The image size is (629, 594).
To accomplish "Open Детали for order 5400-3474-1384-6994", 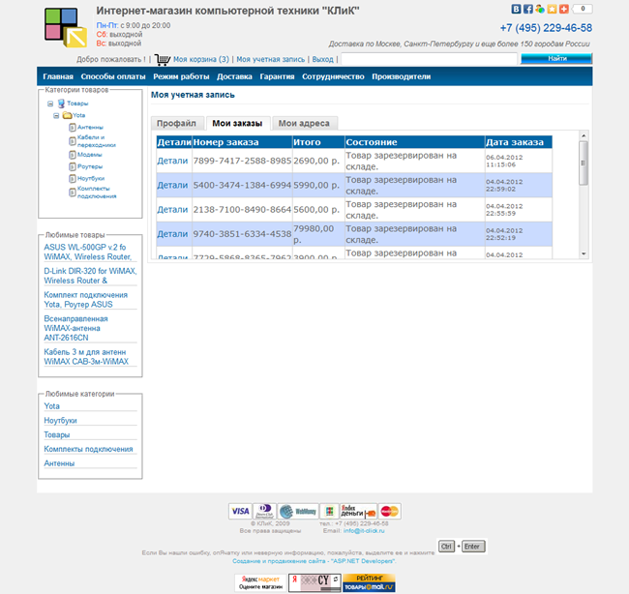I will 172,186.
